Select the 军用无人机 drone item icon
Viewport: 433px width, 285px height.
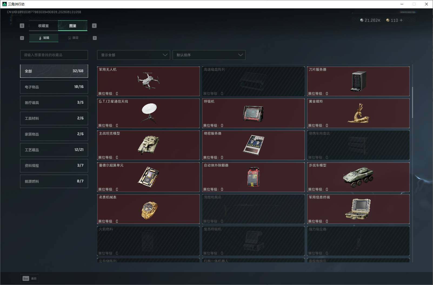(x=148, y=80)
